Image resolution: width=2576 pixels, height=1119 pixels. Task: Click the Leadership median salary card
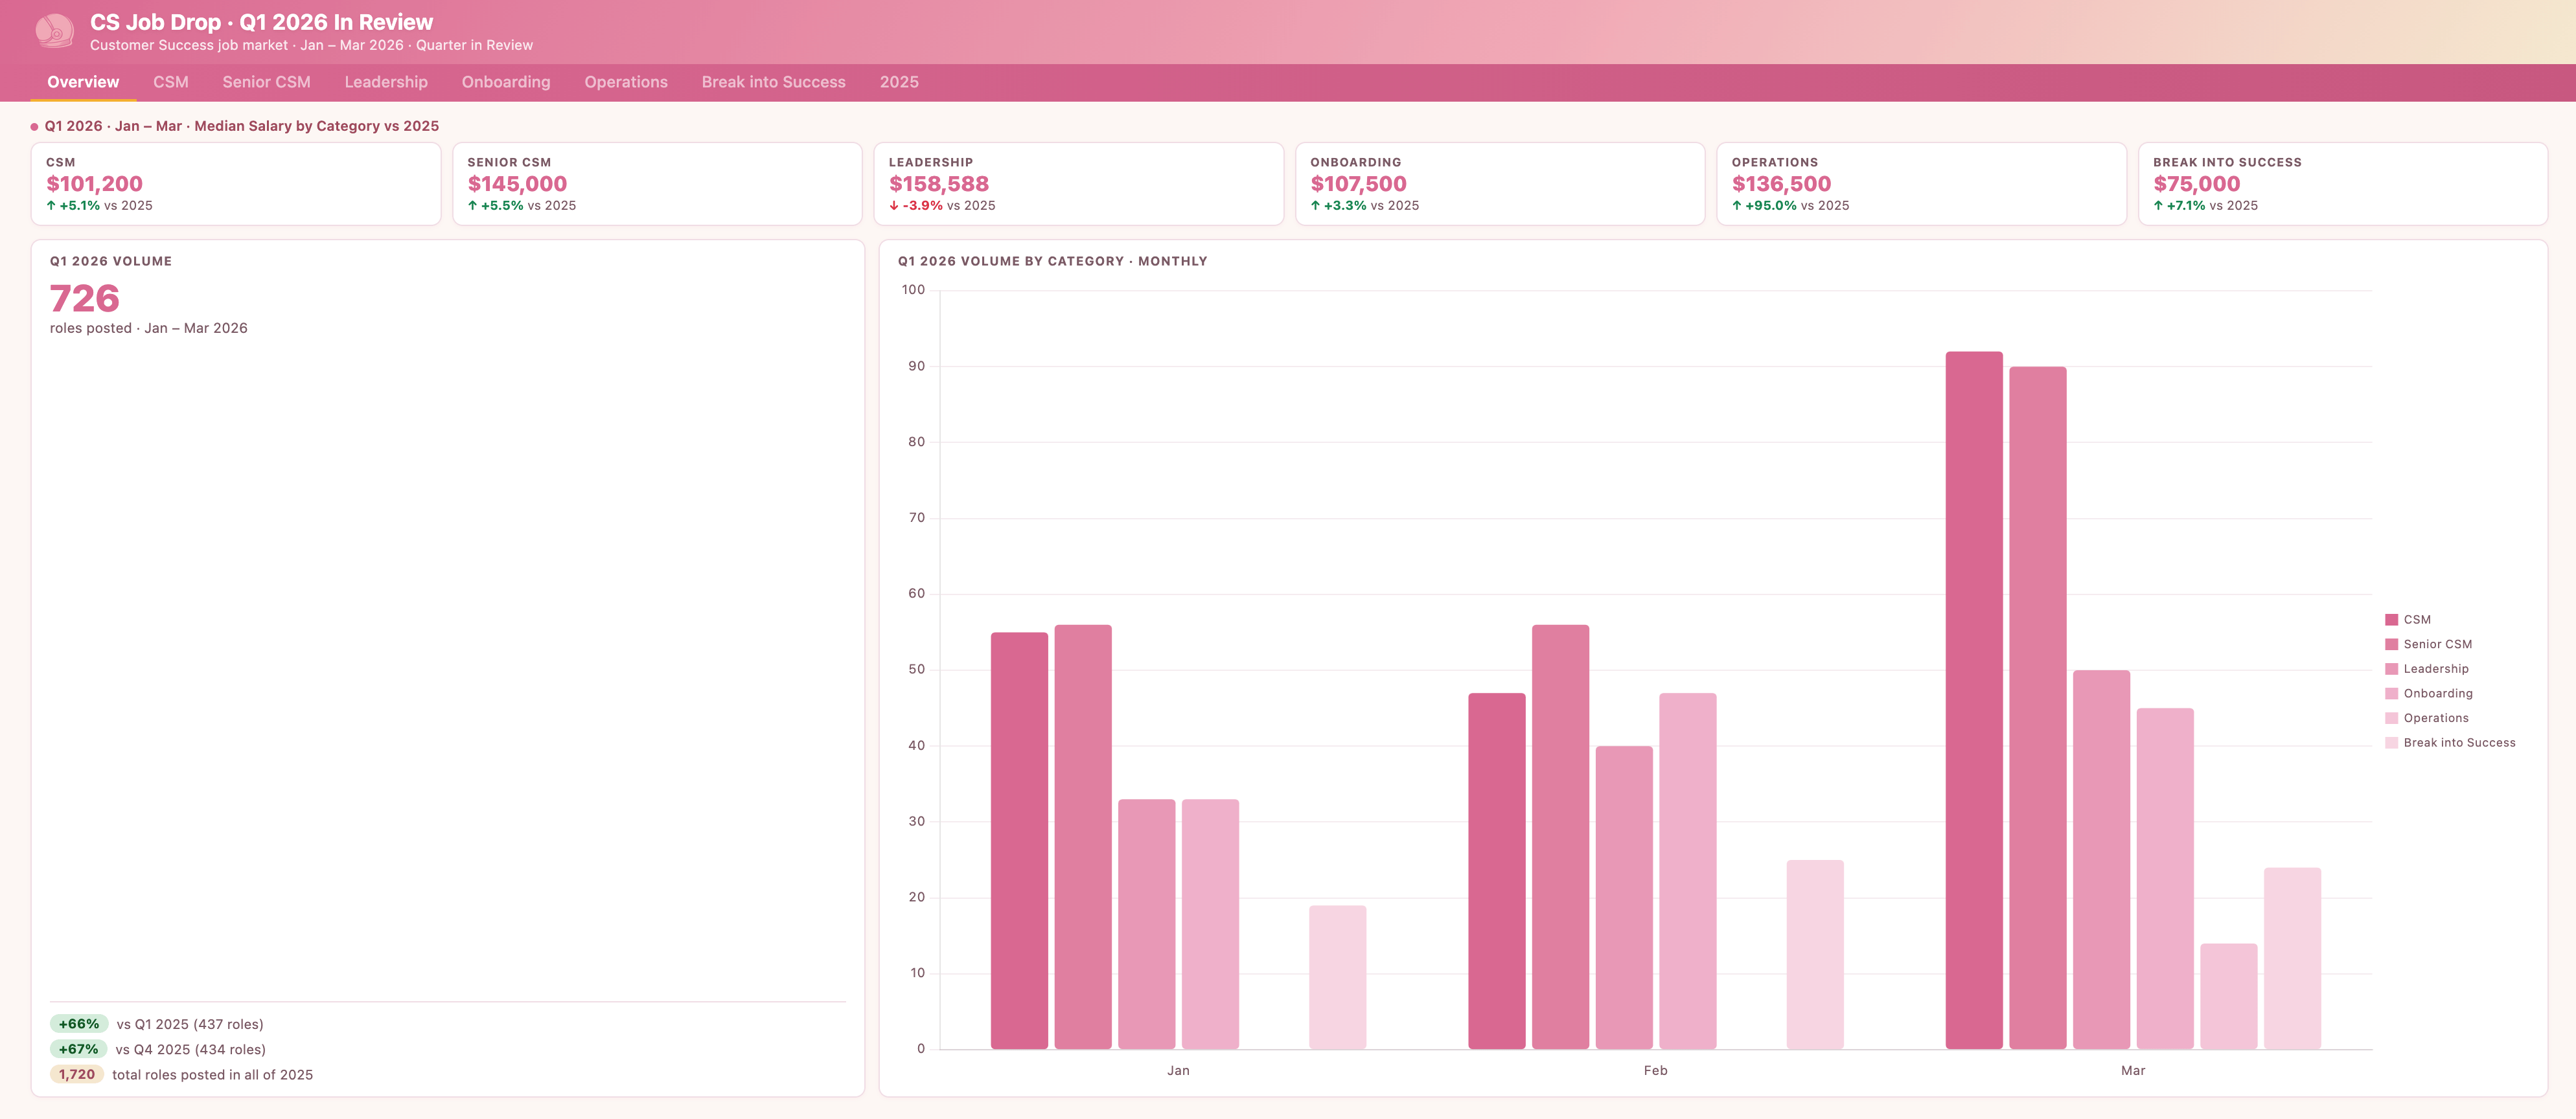tap(1078, 184)
